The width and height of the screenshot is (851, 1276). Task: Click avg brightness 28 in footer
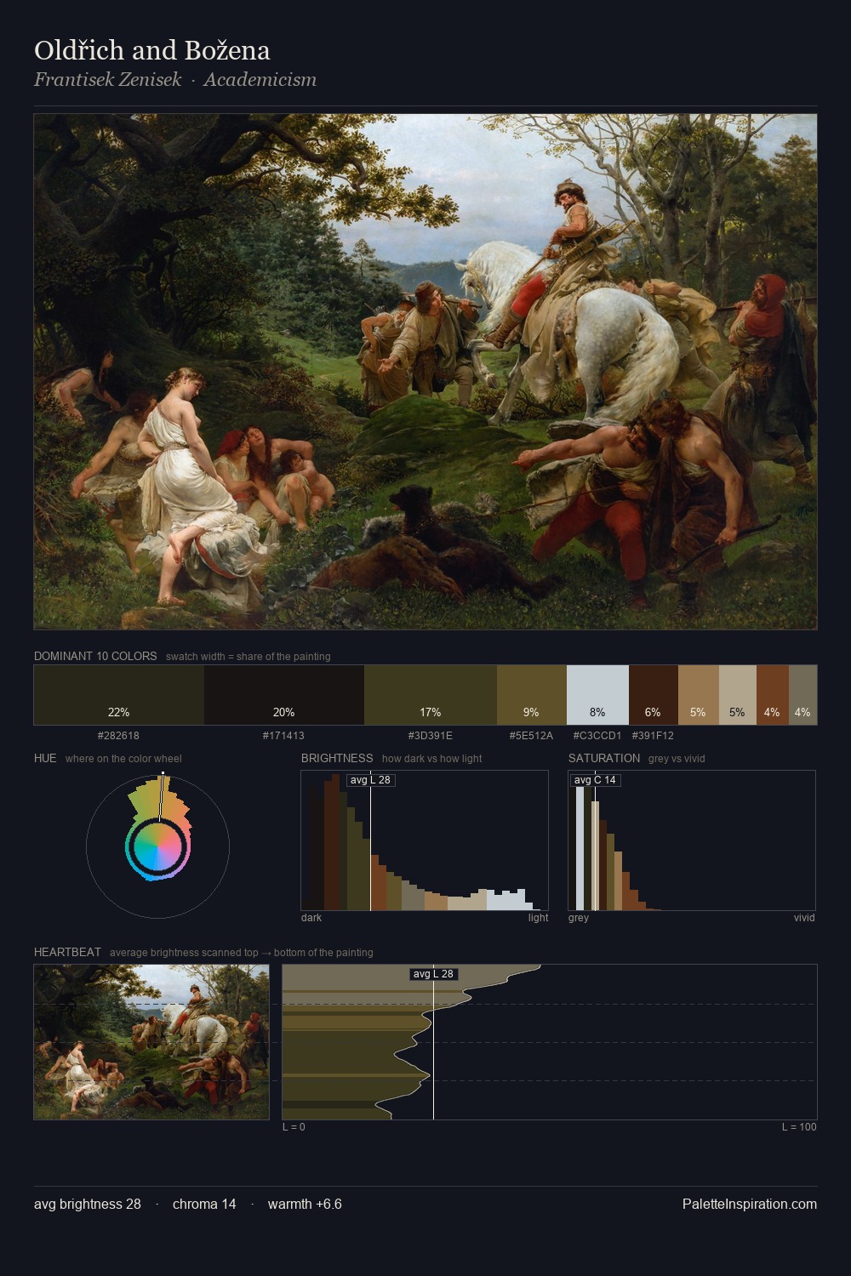click(88, 1205)
